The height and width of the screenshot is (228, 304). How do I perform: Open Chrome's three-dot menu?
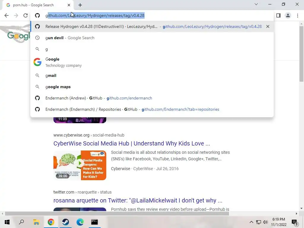tap(297, 15)
